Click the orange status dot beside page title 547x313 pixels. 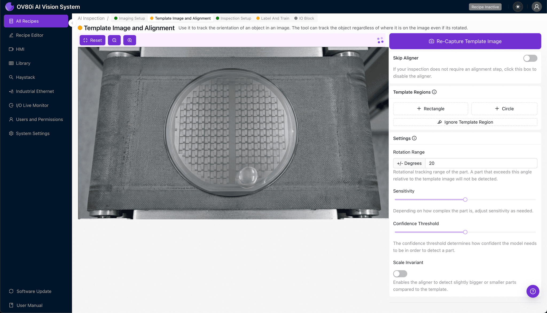[x=80, y=28]
